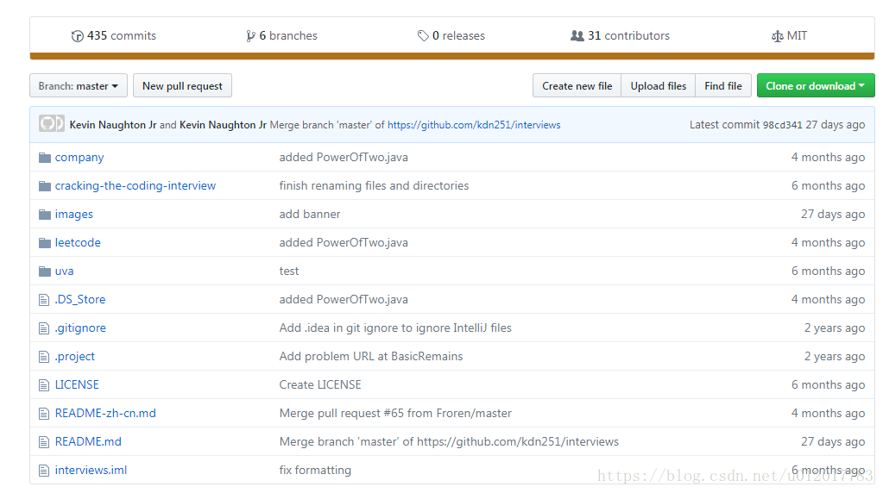View the 0 releases tab

point(451,36)
